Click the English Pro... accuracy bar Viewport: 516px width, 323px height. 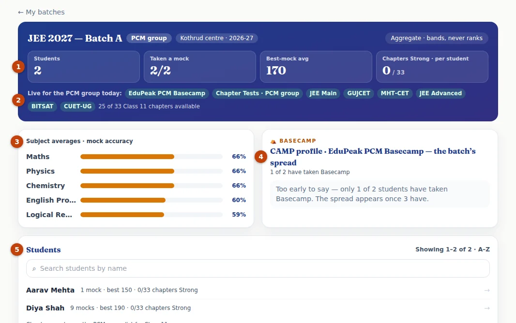152,200
